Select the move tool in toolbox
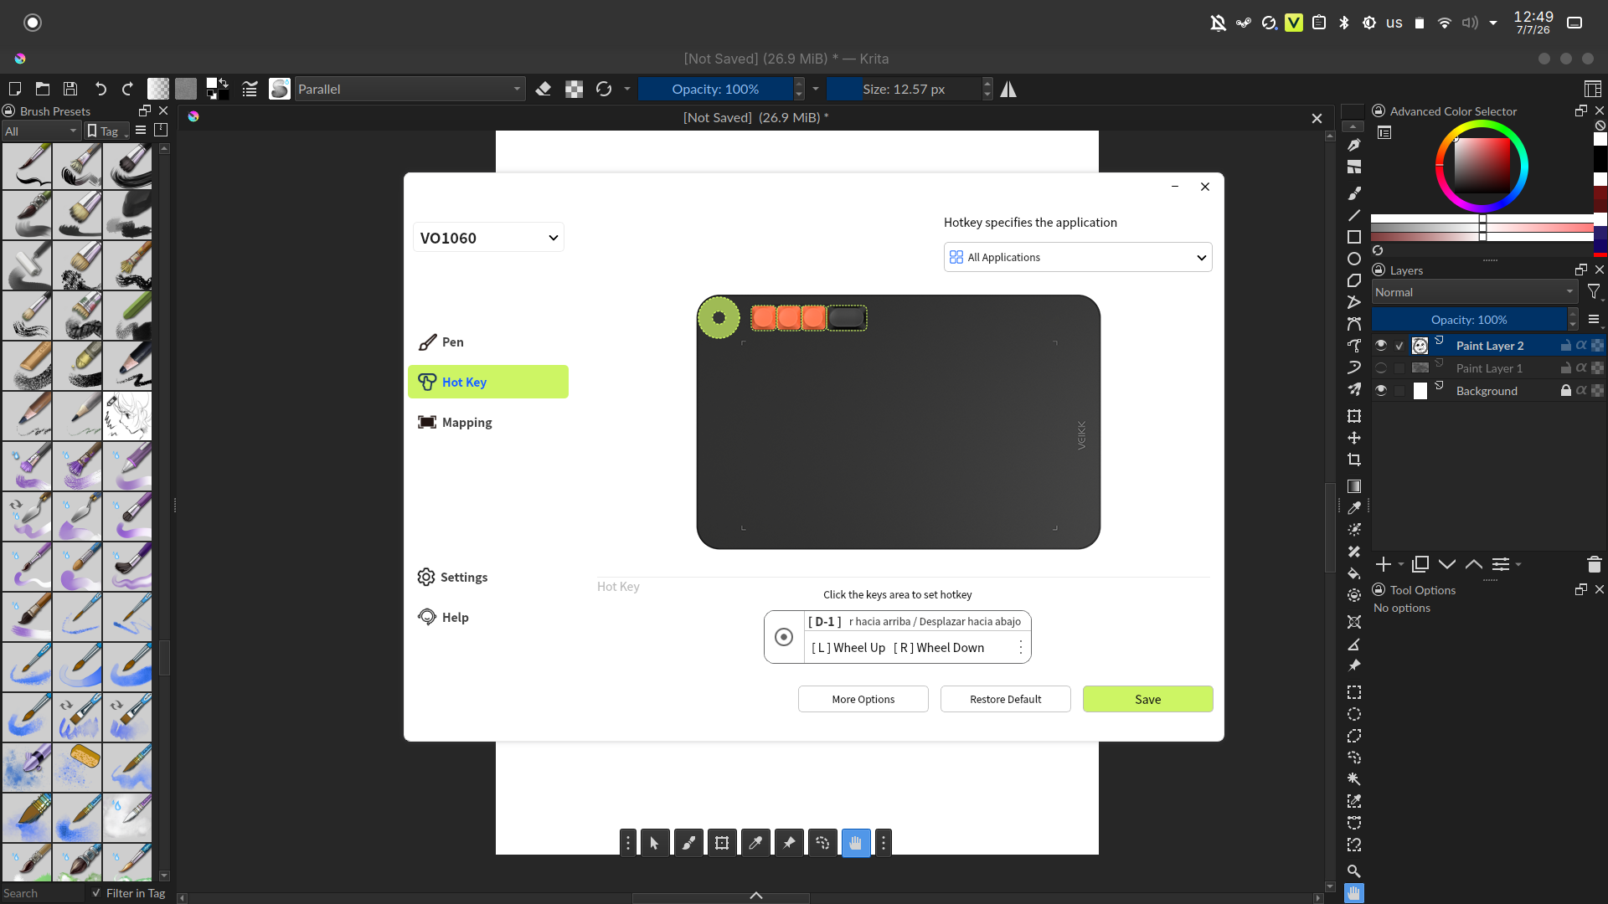 click(1354, 438)
